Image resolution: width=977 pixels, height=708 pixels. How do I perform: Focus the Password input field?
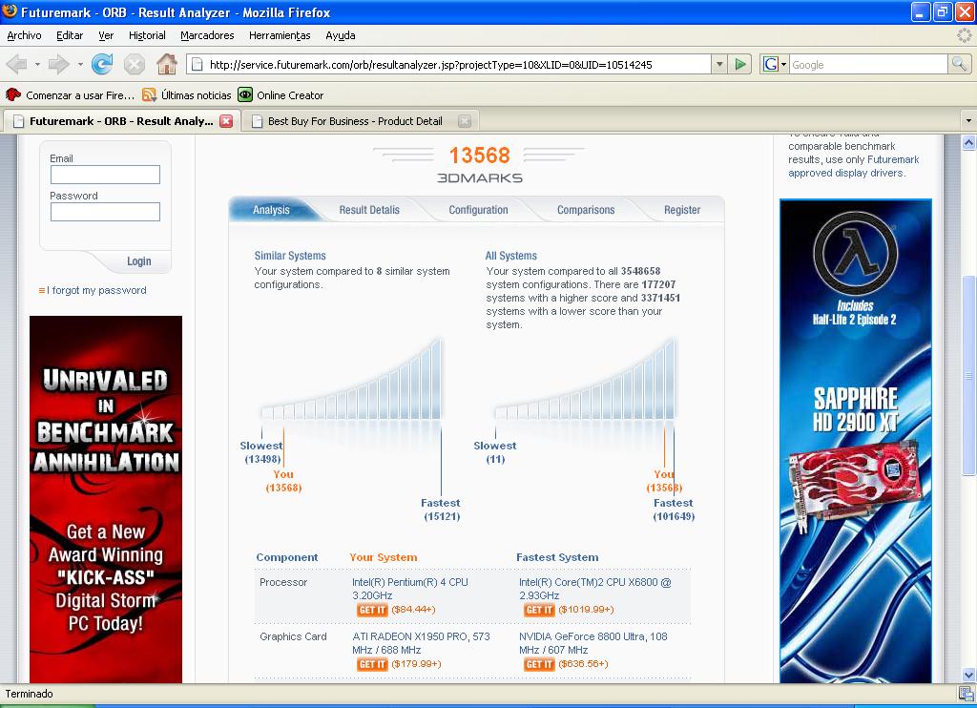(105, 212)
